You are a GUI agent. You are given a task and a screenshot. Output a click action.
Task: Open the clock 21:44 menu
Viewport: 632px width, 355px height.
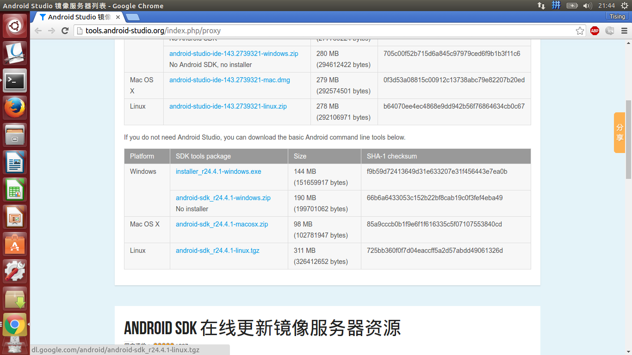606,6
